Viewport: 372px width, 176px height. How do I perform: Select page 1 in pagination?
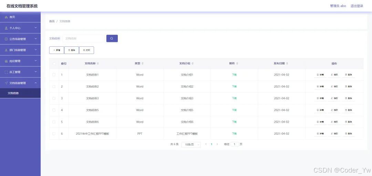click(211, 144)
